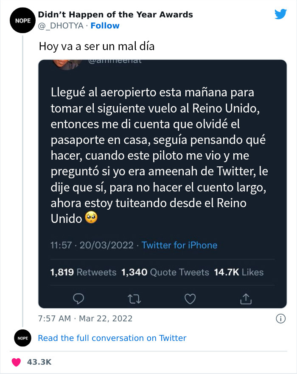Image resolution: width=297 pixels, height=374 pixels.
Task: Click the blue Twitter bird logo
Action: [x=280, y=14]
